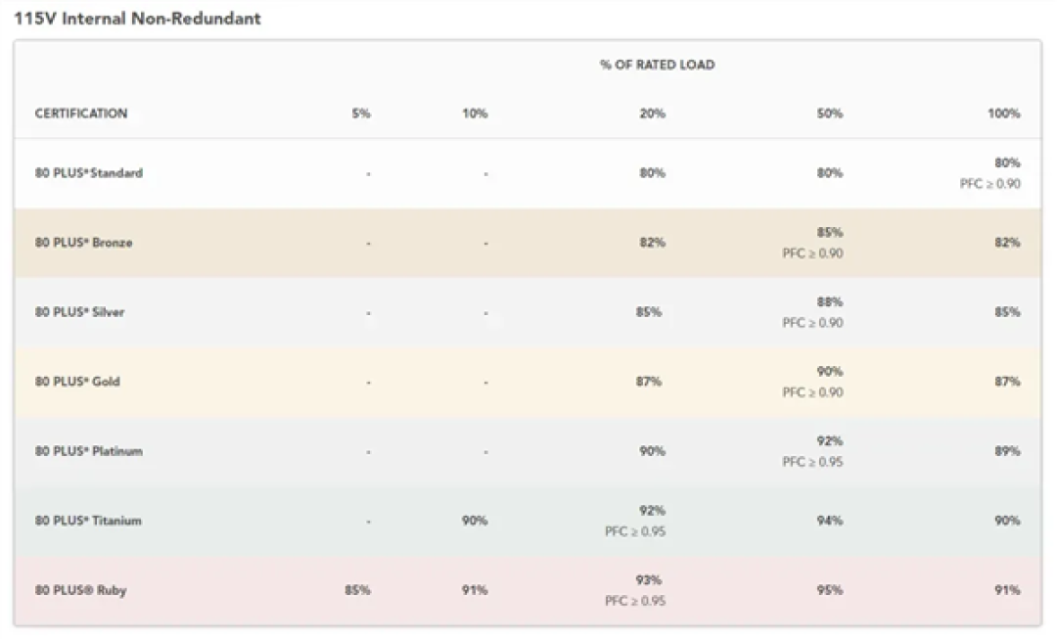Select the 80 PLUS Gold row label

[x=77, y=382]
